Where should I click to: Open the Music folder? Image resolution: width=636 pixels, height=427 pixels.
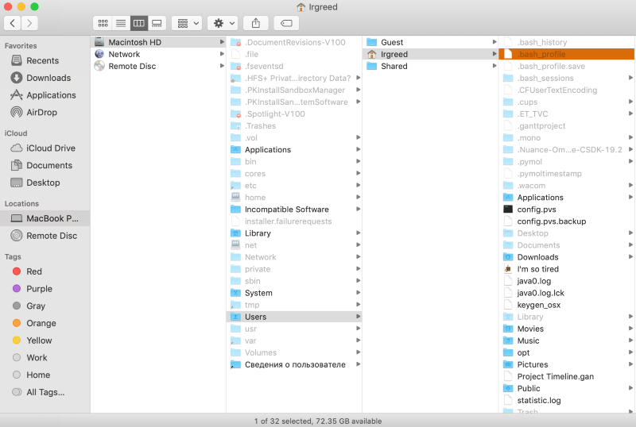point(567,340)
